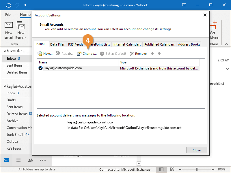Image resolution: width=231 pixels, height=173 pixels.
Task: Open the Outbox folder
Action: coord(12,142)
